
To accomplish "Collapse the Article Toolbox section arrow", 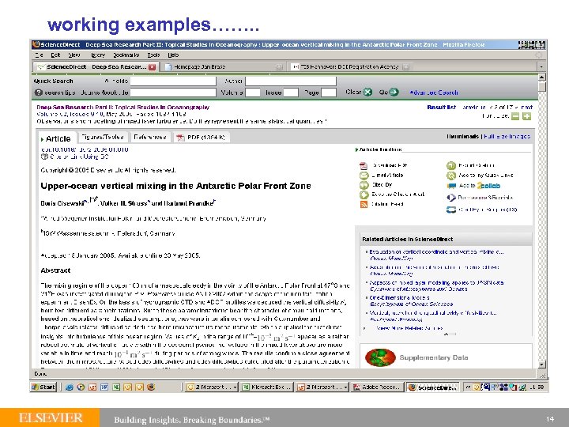I will point(357,149).
